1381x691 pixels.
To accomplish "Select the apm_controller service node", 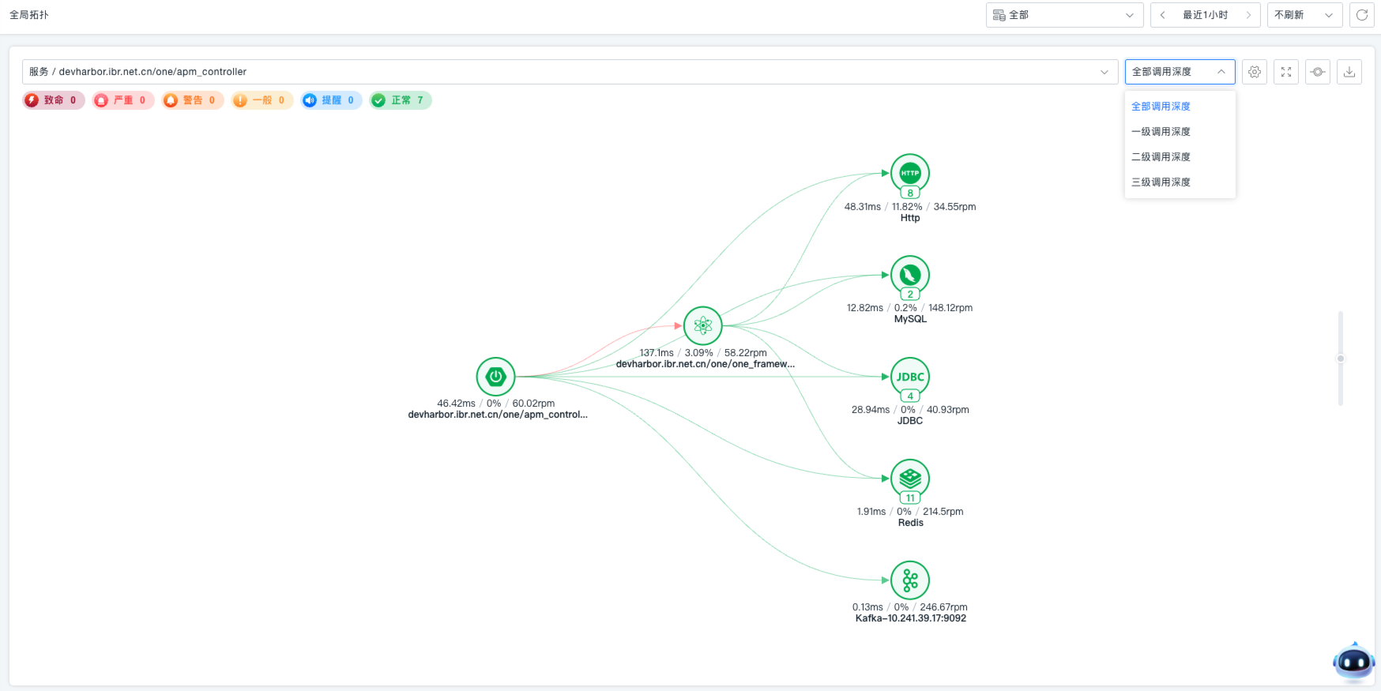I will click(495, 377).
